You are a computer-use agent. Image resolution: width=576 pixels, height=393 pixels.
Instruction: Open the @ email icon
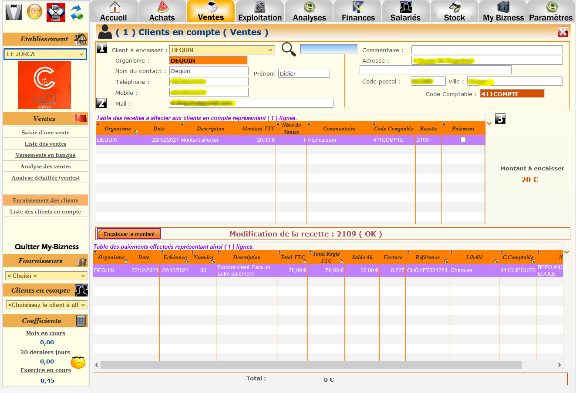pos(35,12)
